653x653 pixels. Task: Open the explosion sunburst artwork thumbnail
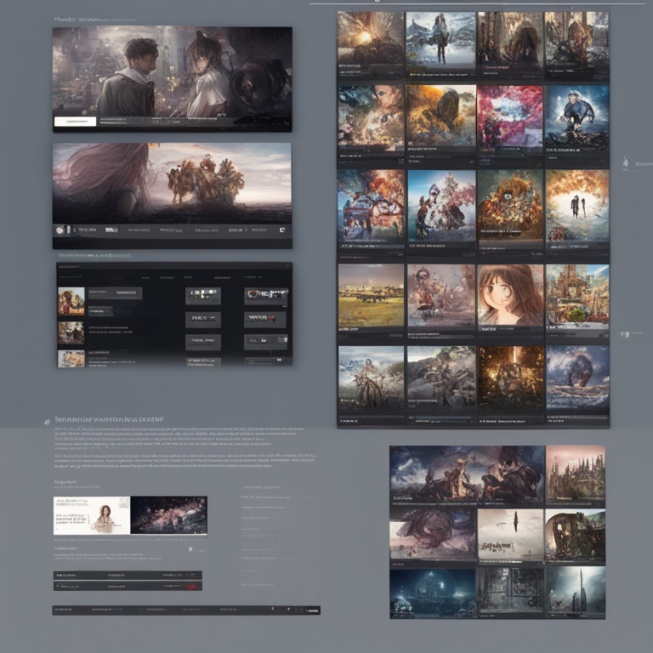pyautogui.click(x=371, y=38)
